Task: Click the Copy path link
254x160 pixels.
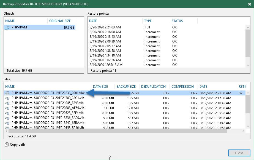Action: coord(18,145)
